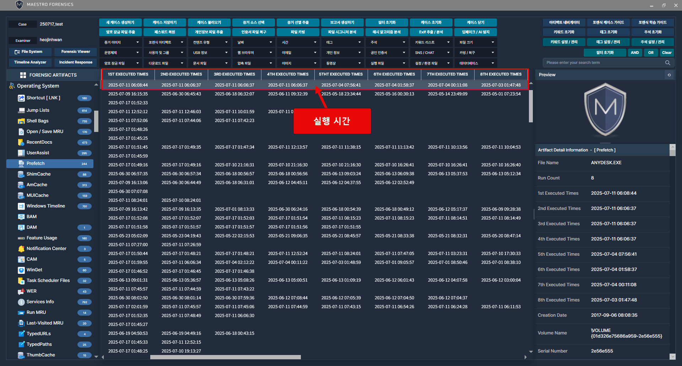Click the search magnifier icon
Image resolution: width=682 pixels, height=366 pixels.
pyautogui.click(x=667, y=63)
